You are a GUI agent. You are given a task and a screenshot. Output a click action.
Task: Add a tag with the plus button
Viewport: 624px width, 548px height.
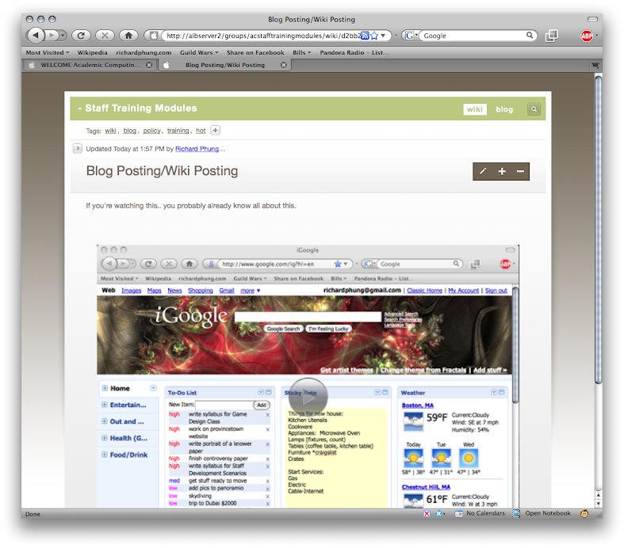(x=215, y=131)
